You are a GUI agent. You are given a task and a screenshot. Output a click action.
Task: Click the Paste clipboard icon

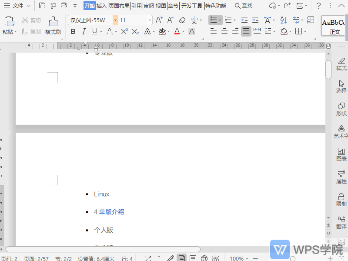(x=9, y=21)
